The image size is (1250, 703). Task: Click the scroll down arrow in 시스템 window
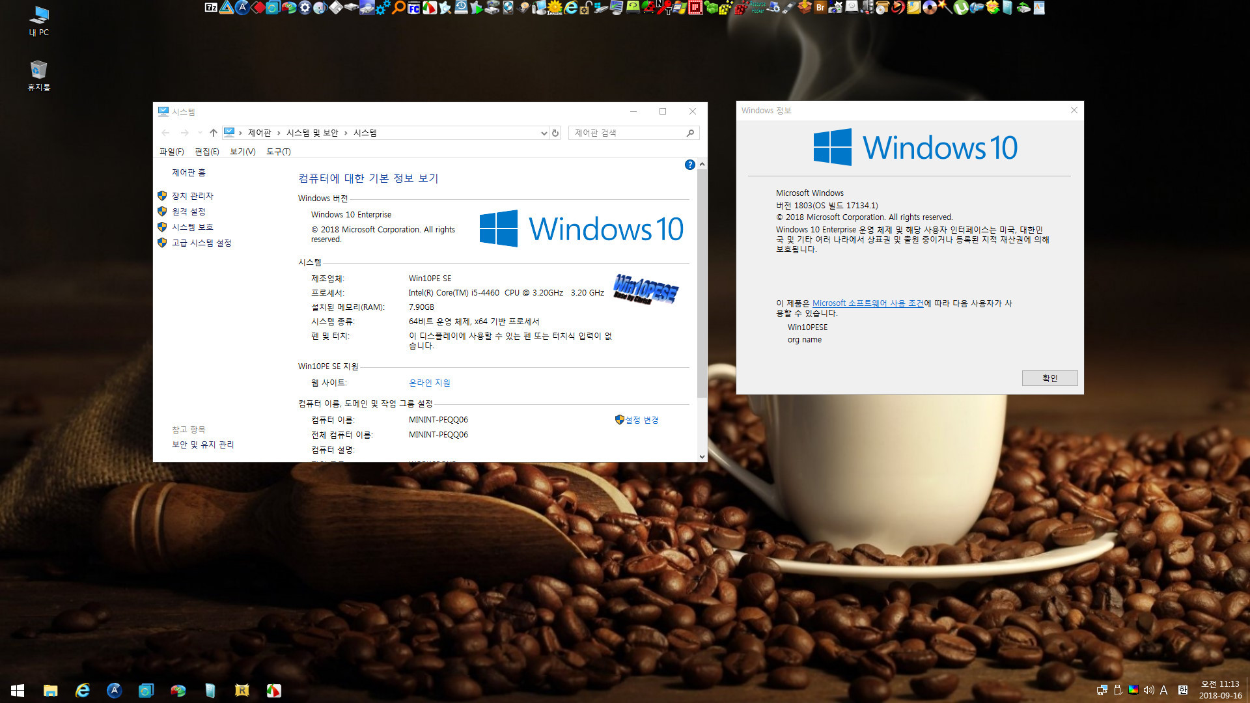click(702, 456)
